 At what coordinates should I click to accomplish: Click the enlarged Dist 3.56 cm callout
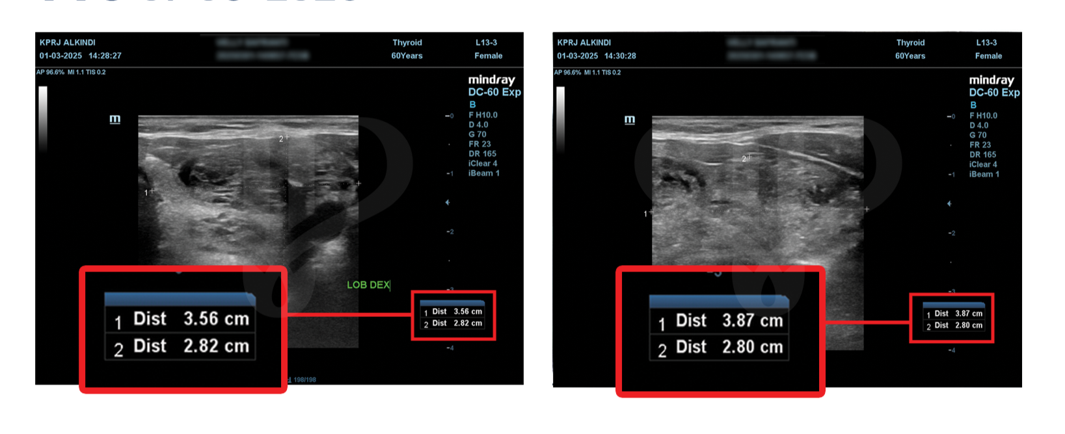(181, 319)
